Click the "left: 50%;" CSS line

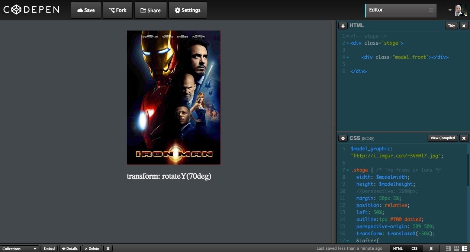370,212
